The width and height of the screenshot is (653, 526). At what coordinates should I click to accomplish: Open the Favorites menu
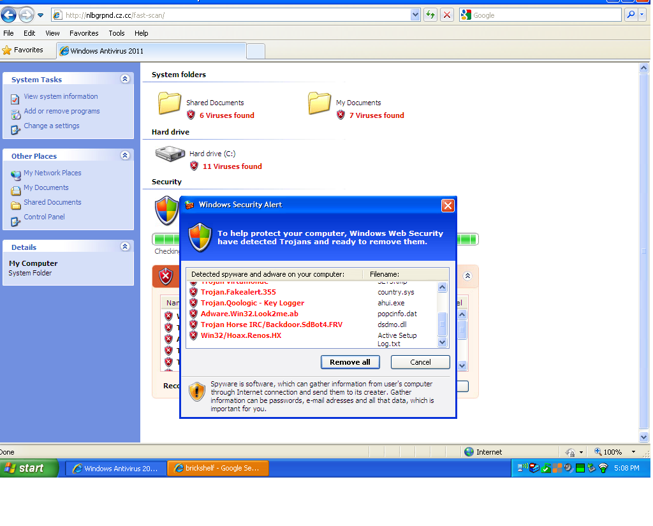pyautogui.click(x=84, y=33)
